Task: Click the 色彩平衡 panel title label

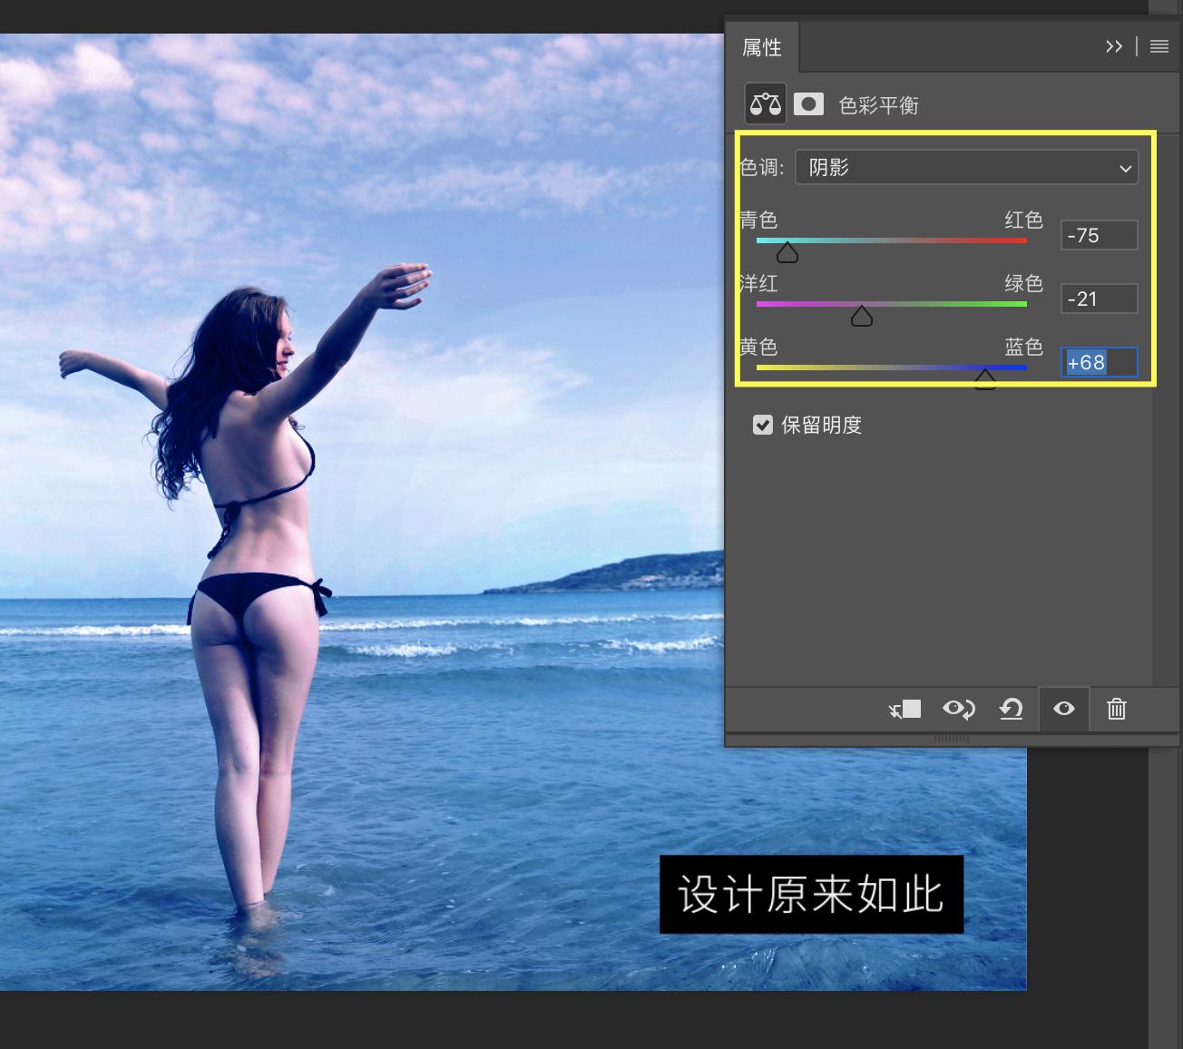Action: [x=880, y=105]
